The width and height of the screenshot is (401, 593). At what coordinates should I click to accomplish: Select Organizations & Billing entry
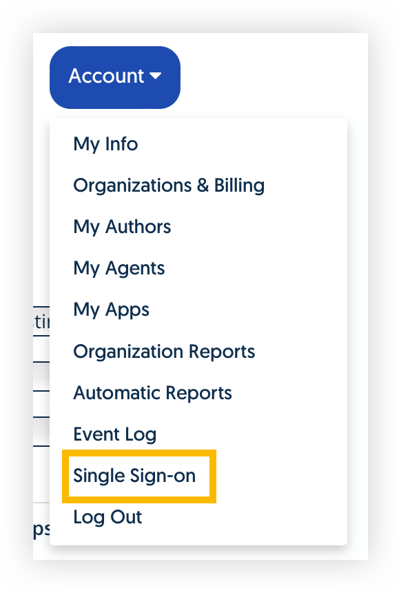point(169,185)
